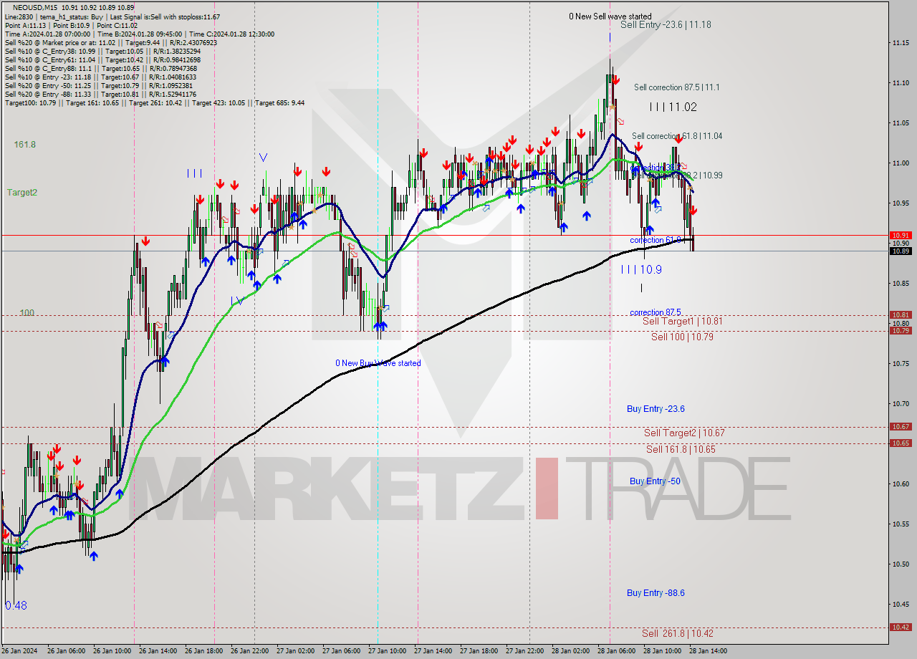917x659 pixels.
Task: Click the '28 Jan 06:00' time axis label
Action: (x=615, y=651)
